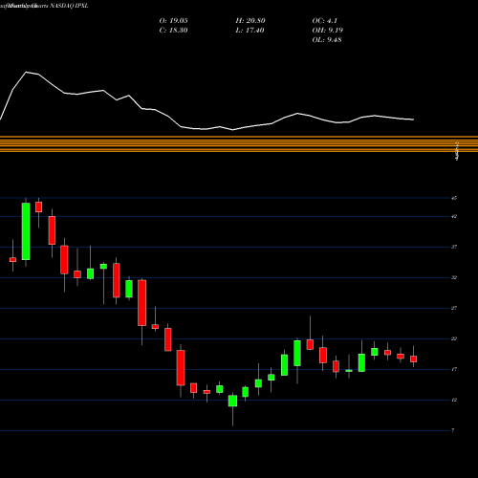Click the green candle with wick dipping toward 7
This screenshot has width=478, height=478.
pyautogui.click(x=232, y=401)
